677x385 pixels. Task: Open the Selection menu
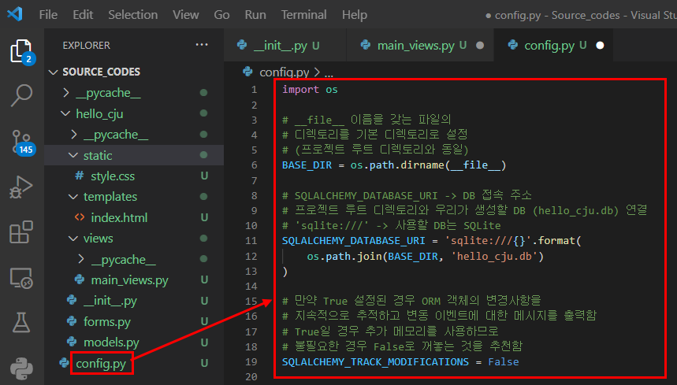click(133, 15)
